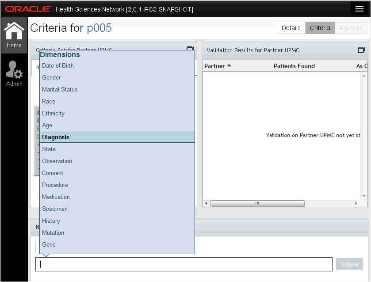Click the right arrow of horizontal scrollbar
Image resolution: width=371 pixels, height=282 pixels.
tap(356, 203)
